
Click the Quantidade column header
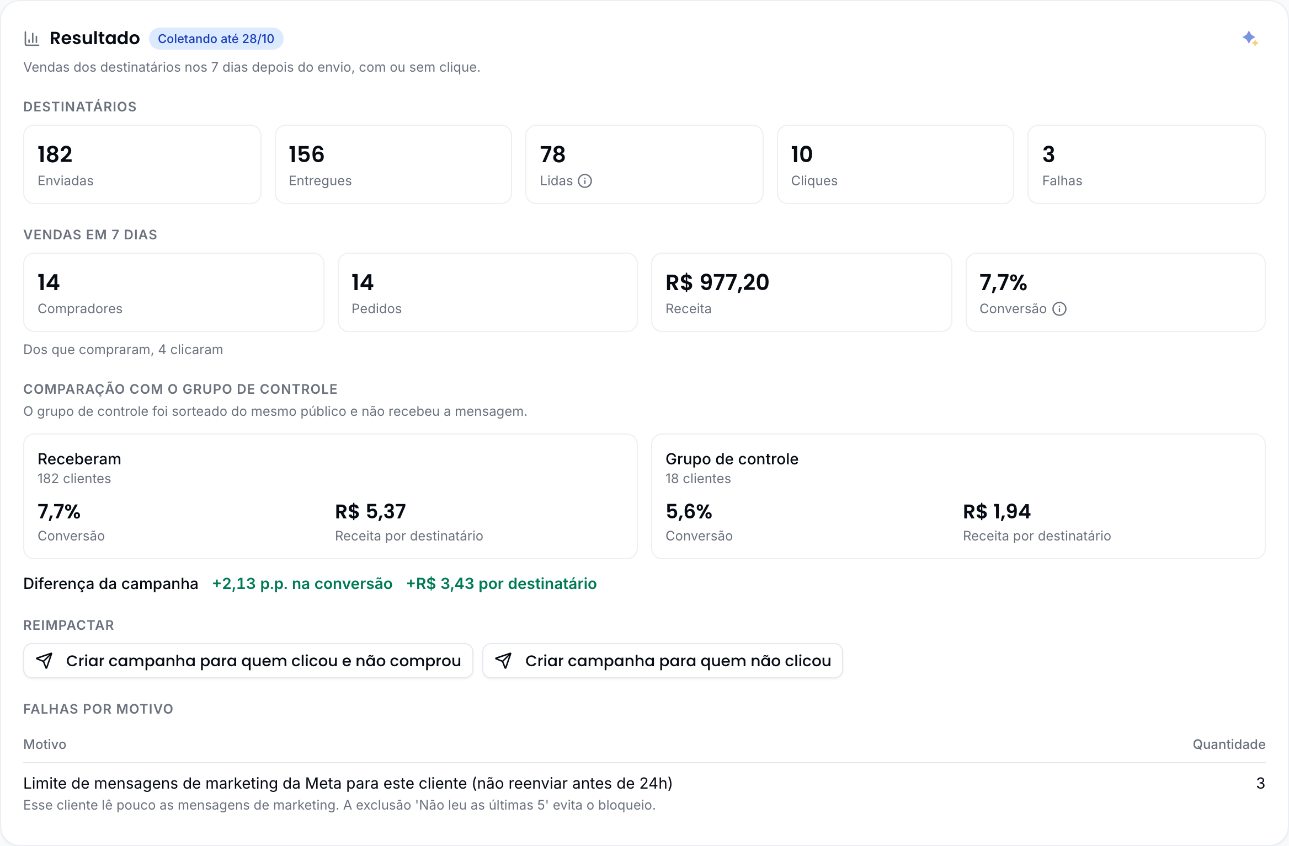coord(1229,745)
